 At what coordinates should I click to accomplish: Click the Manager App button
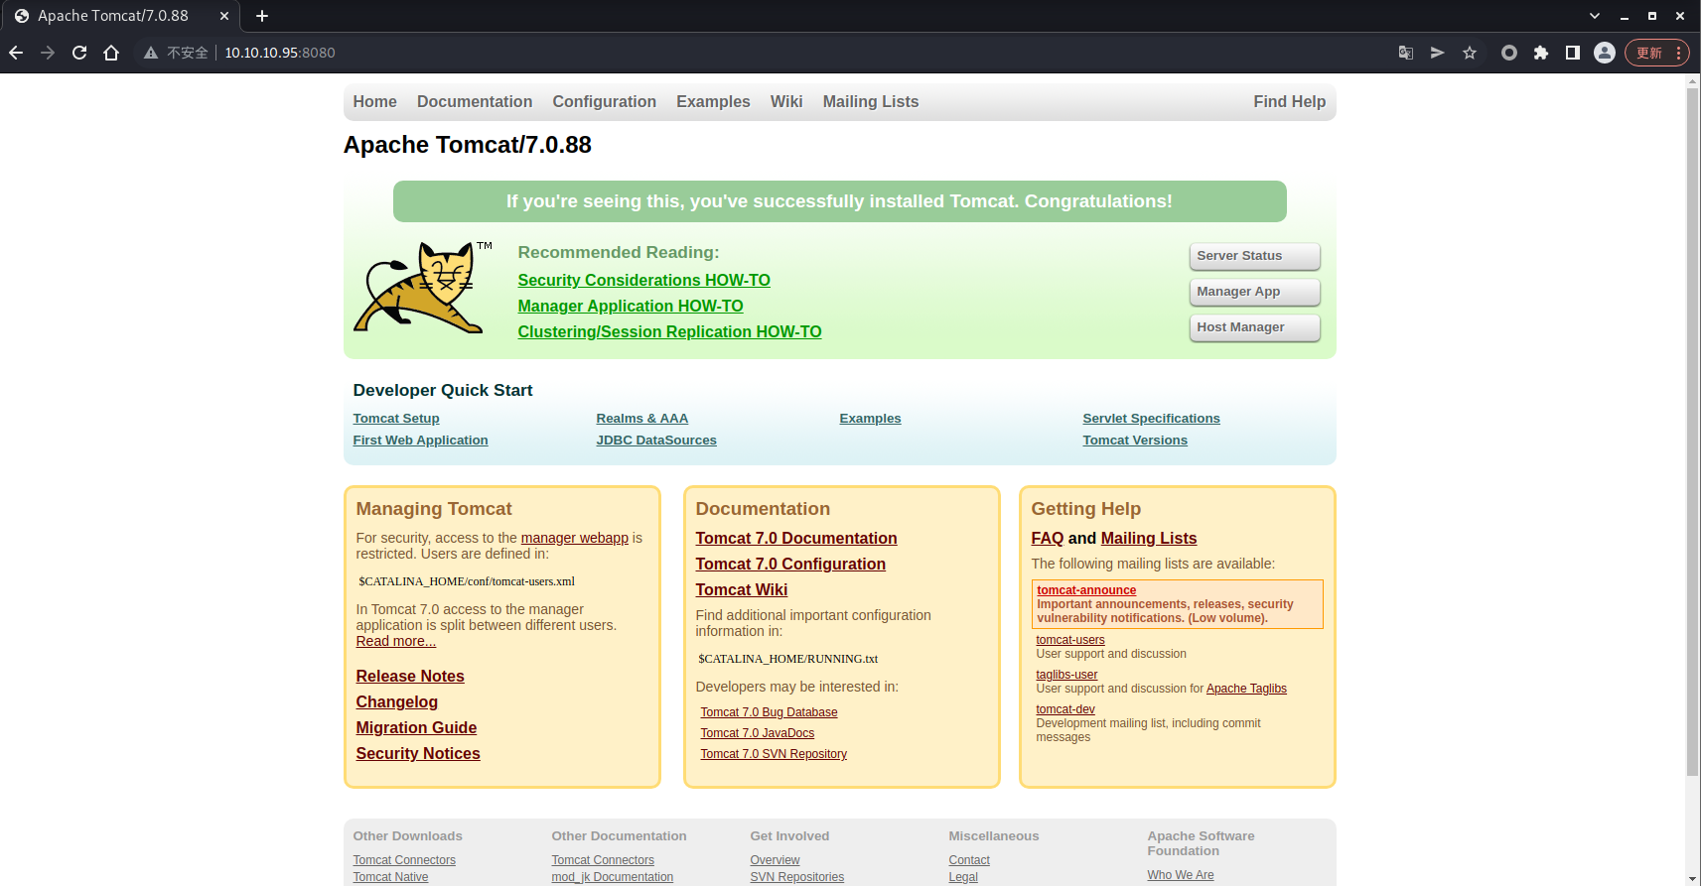(x=1255, y=292)
